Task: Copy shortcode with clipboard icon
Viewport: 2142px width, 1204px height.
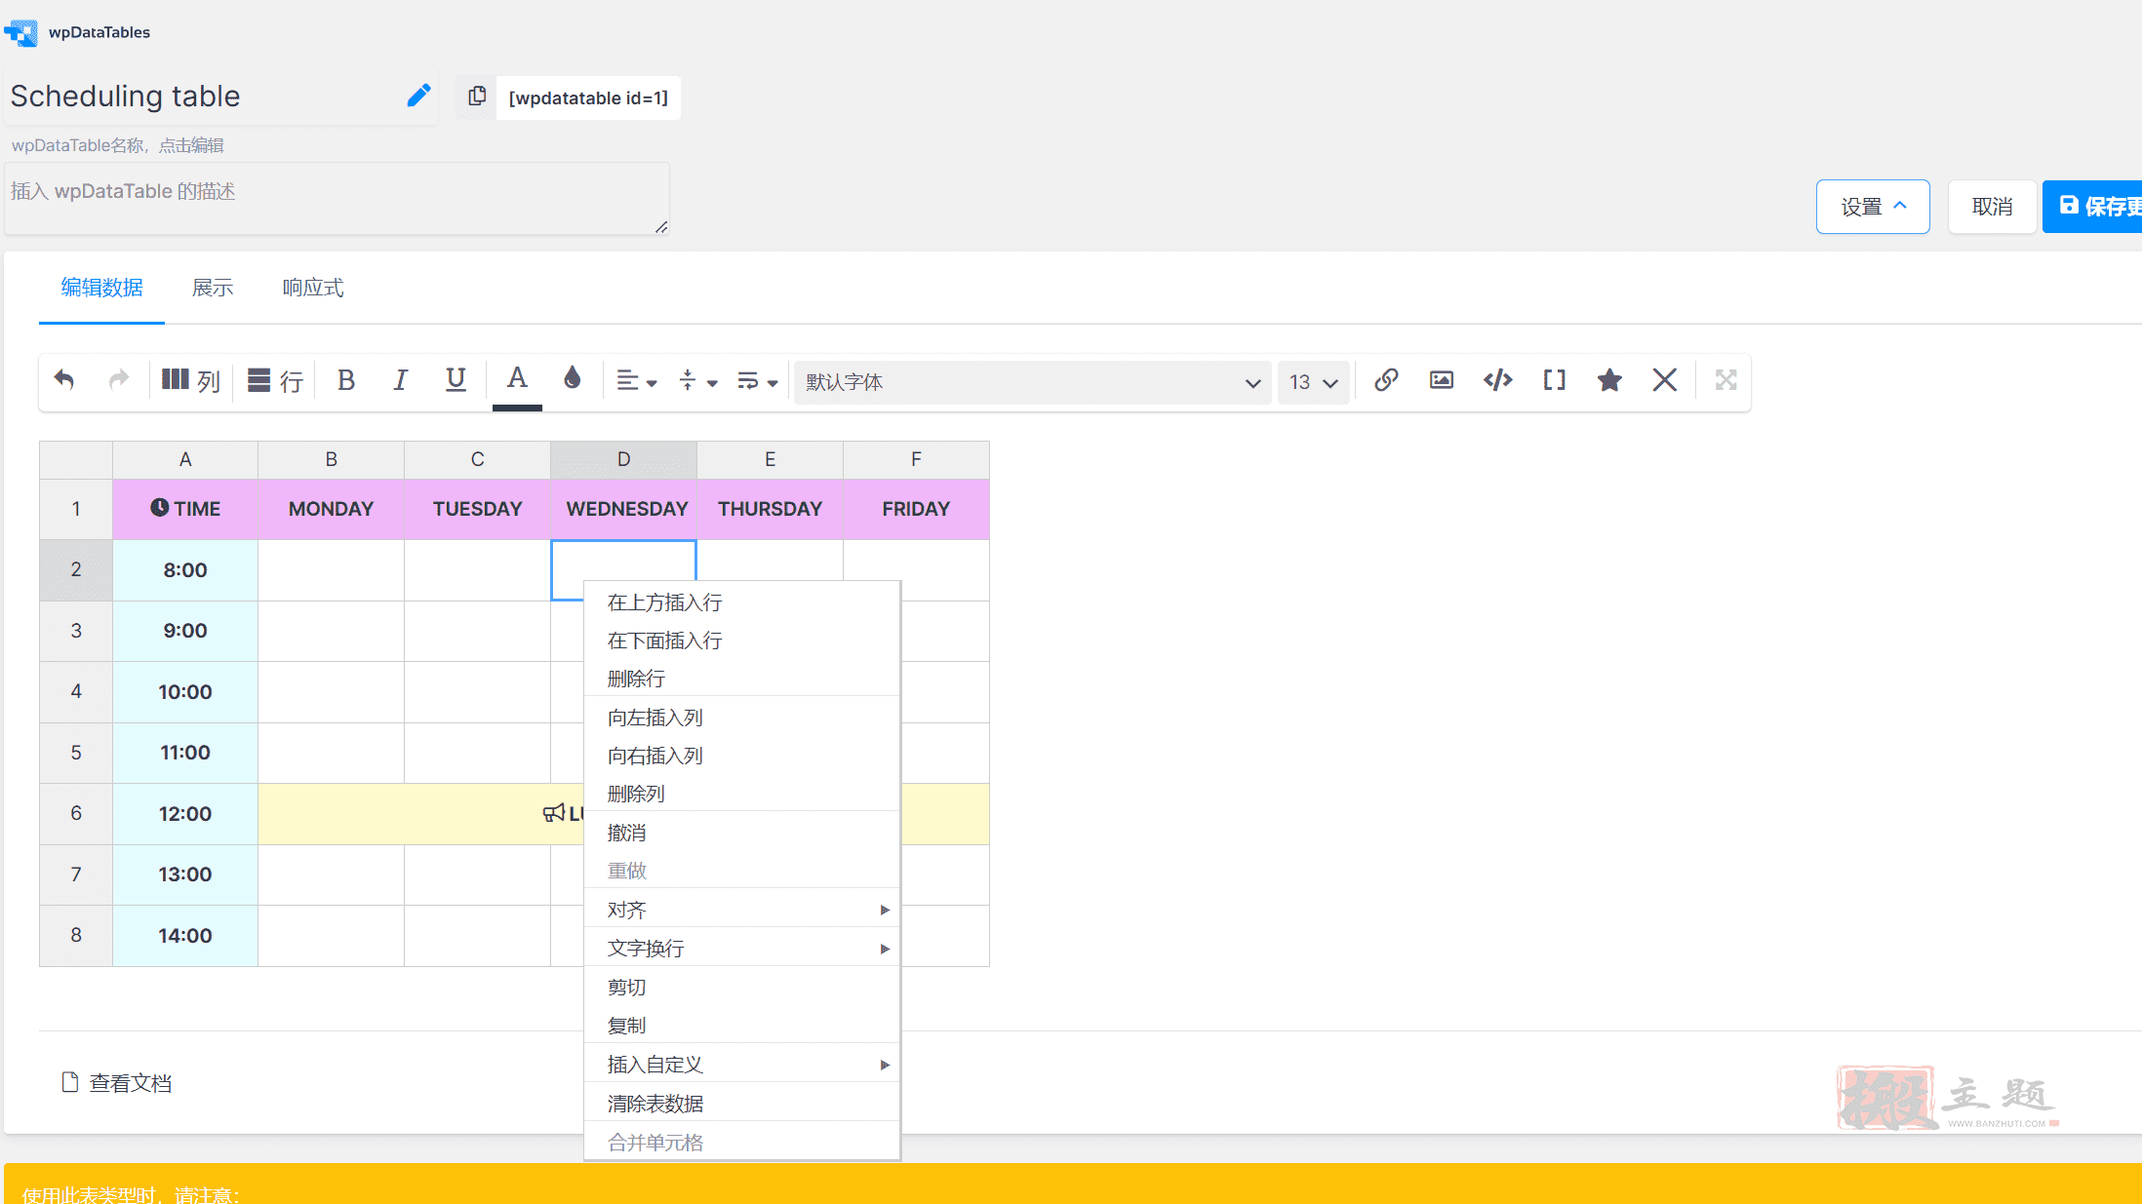Action: click(477, 97)
